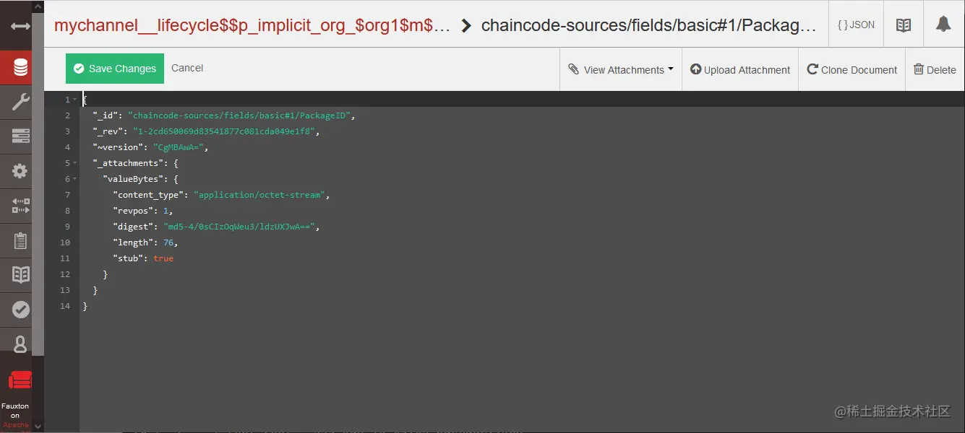Open Documentation book icon in sidebar
The height and width of the screenshot is (433, 965).
point(20,275)
